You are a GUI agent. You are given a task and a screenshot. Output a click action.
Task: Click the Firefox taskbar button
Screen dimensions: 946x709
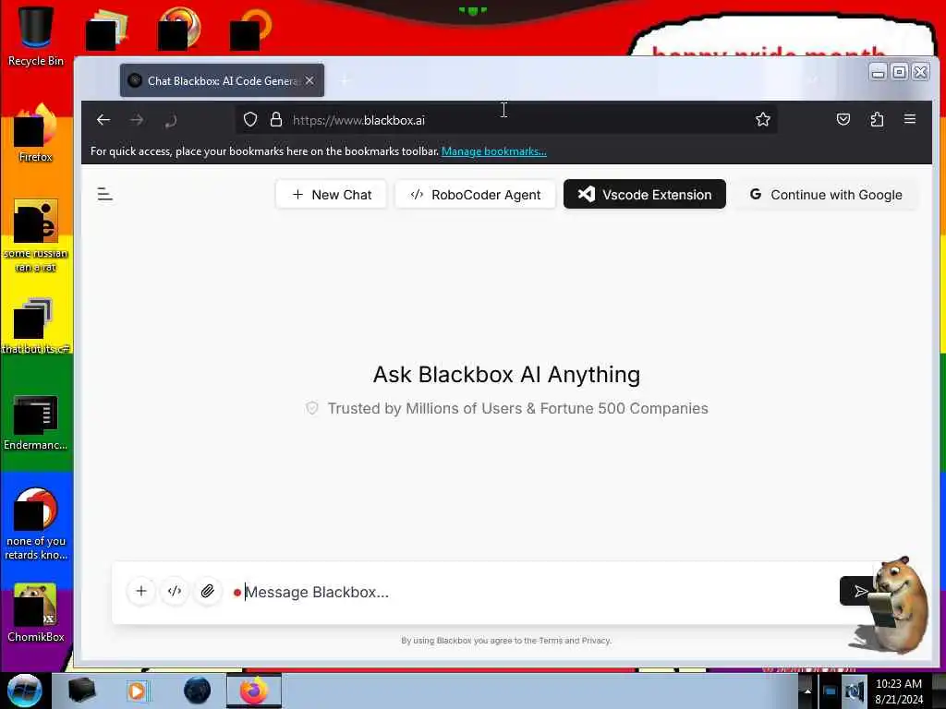click(x=254, y=691)
